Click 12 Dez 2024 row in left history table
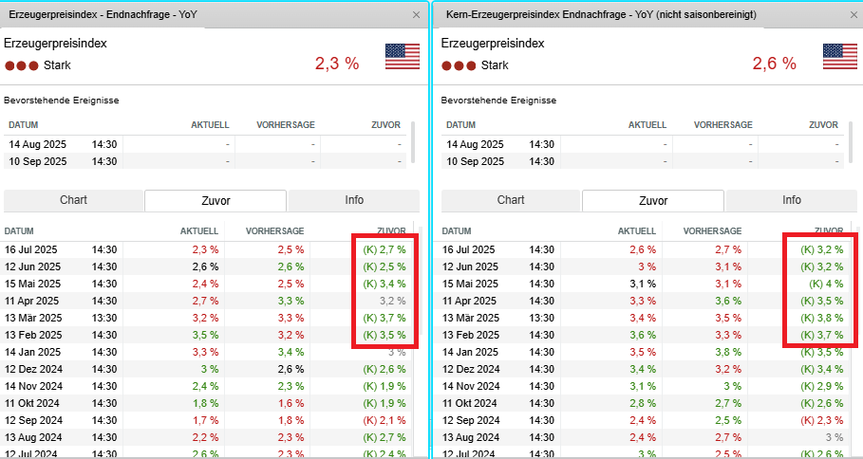This screenshot has width=863, height=459. (x=208, y=369)
